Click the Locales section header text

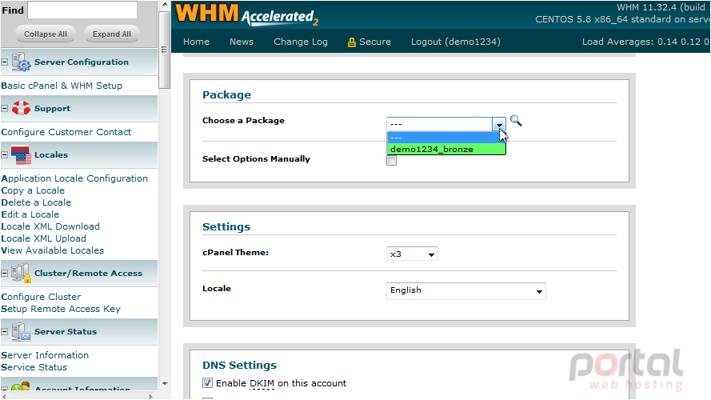[x=51, y=154]
